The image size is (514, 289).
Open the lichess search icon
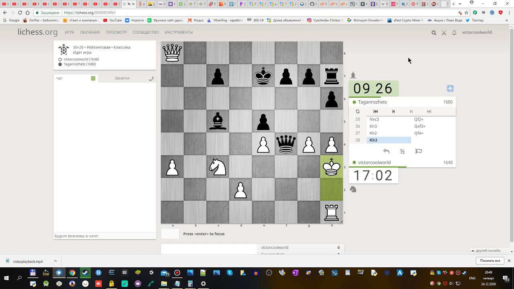point(434,33)
